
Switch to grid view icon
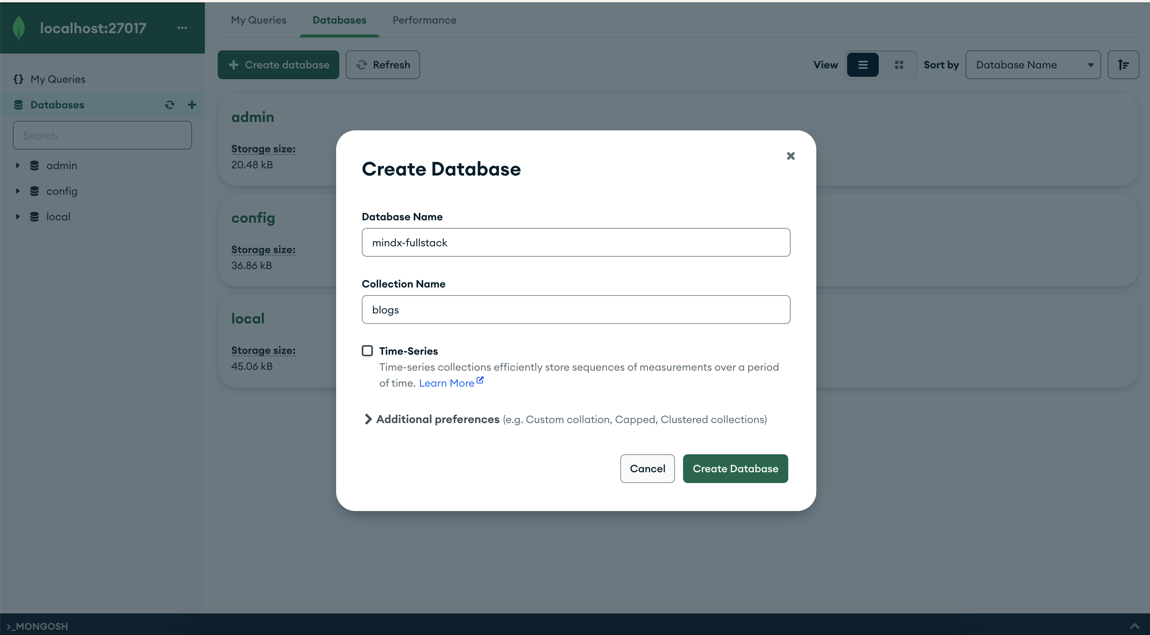899,65
